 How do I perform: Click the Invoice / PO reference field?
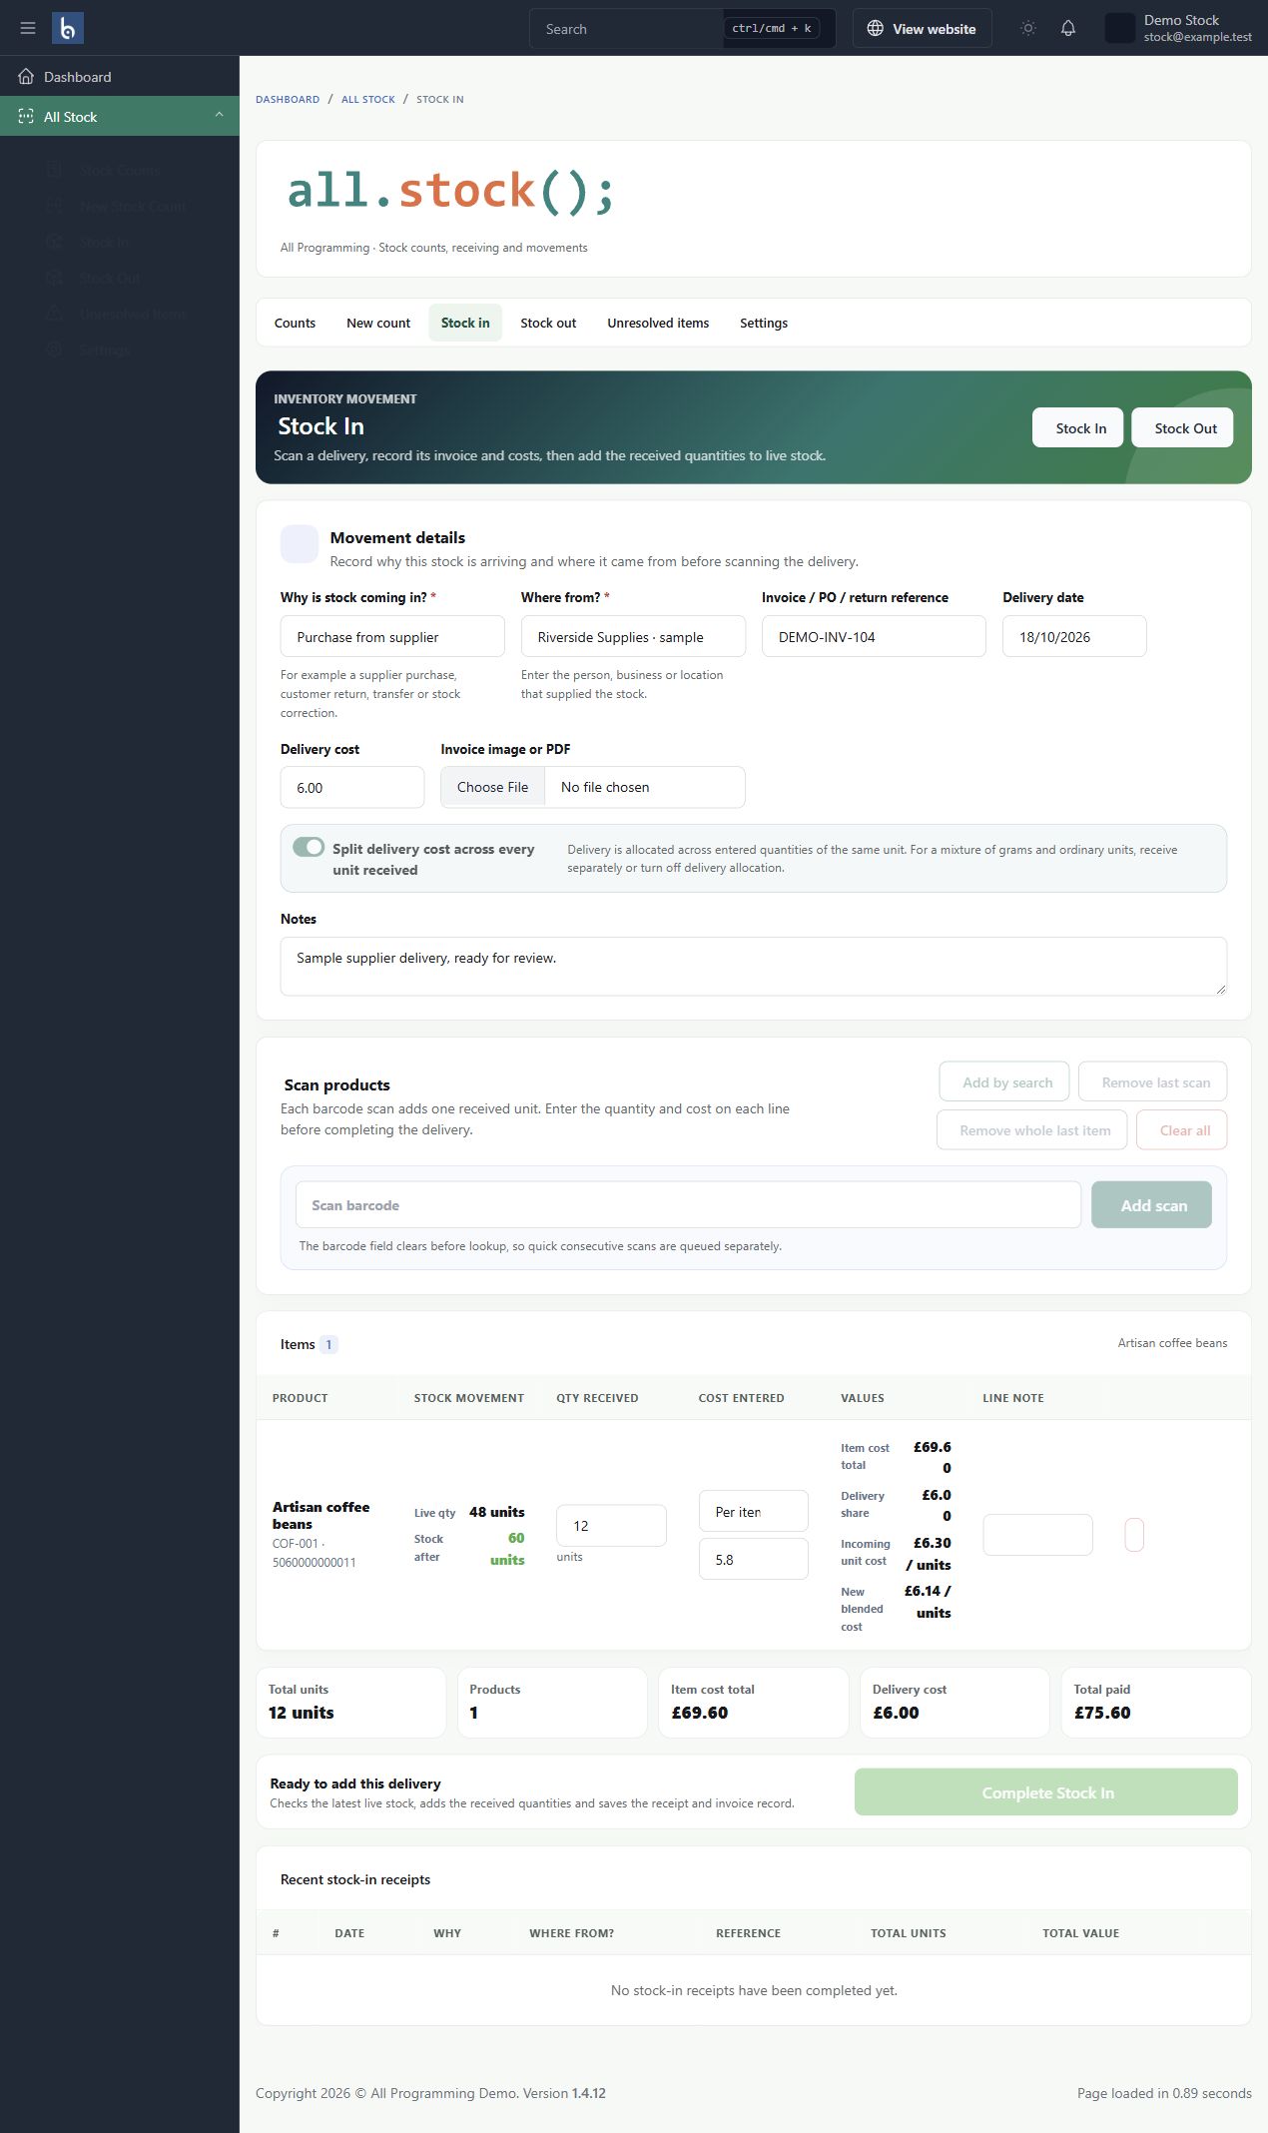coord(874,637)
